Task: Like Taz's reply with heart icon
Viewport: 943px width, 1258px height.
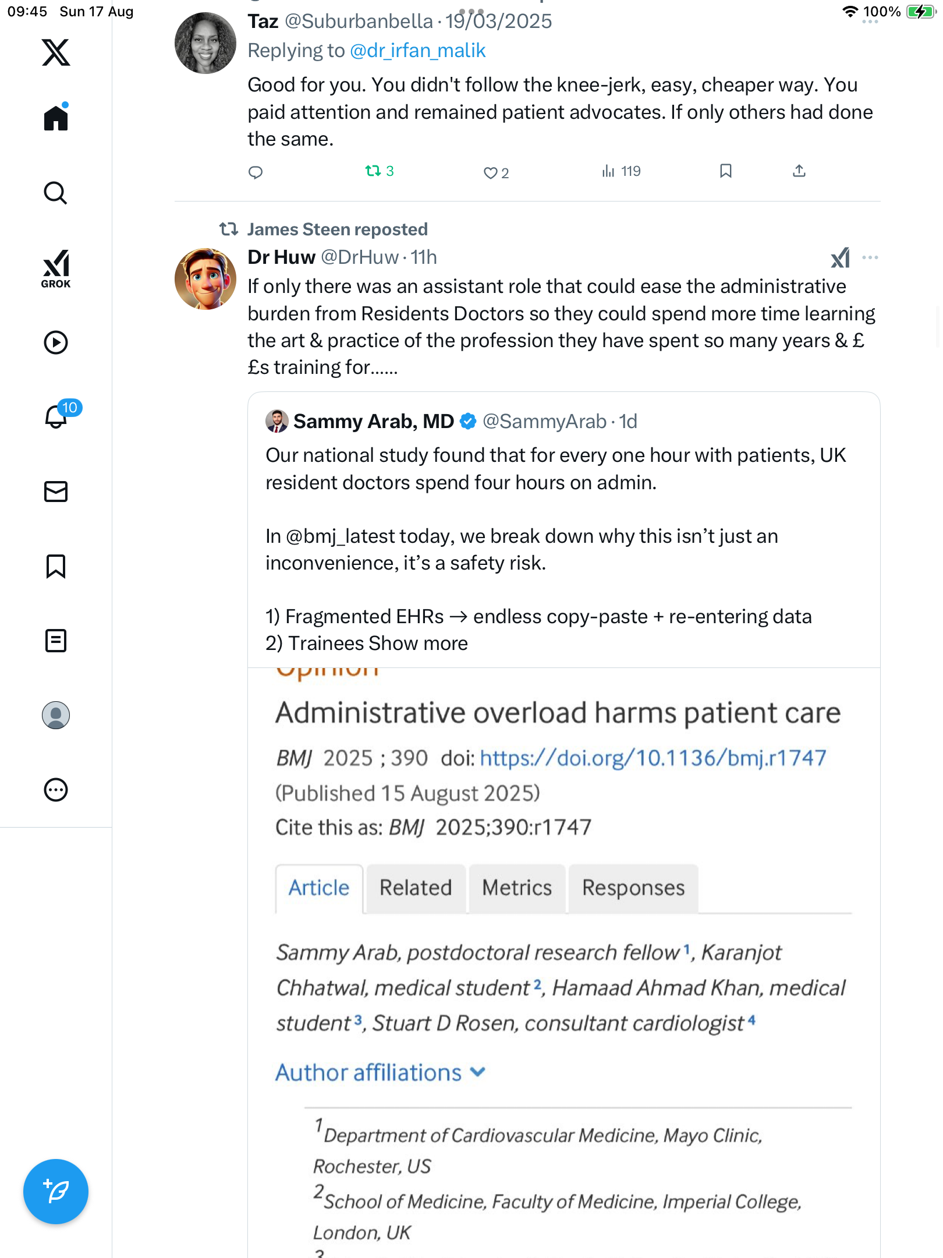Action: (496, 173)
